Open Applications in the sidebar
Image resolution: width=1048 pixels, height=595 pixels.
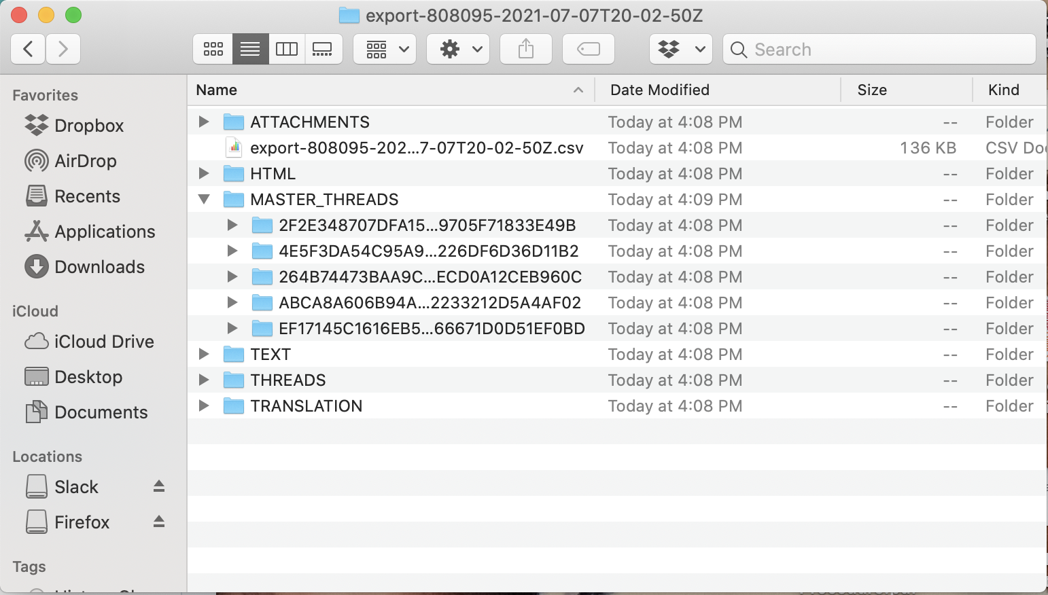pyautogui.click(x=90, y=232)
